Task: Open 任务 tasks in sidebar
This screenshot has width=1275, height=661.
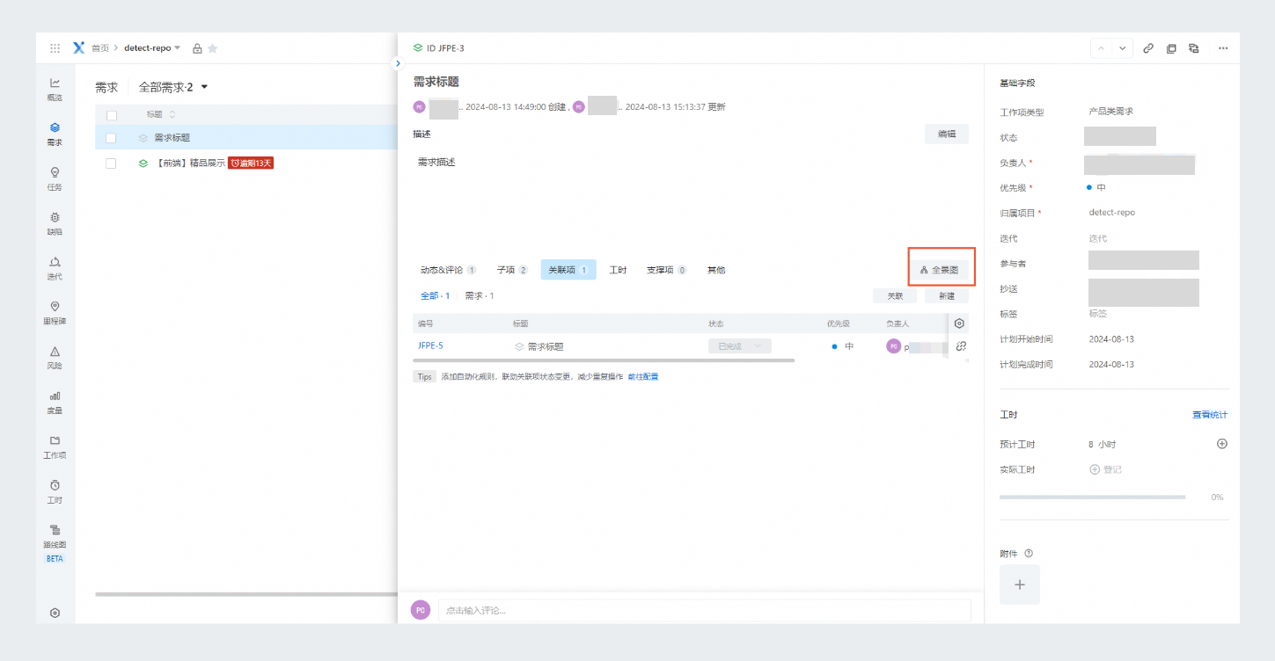Action: (x=55, y=178)
